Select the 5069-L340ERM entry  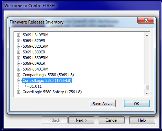(36, 69)
